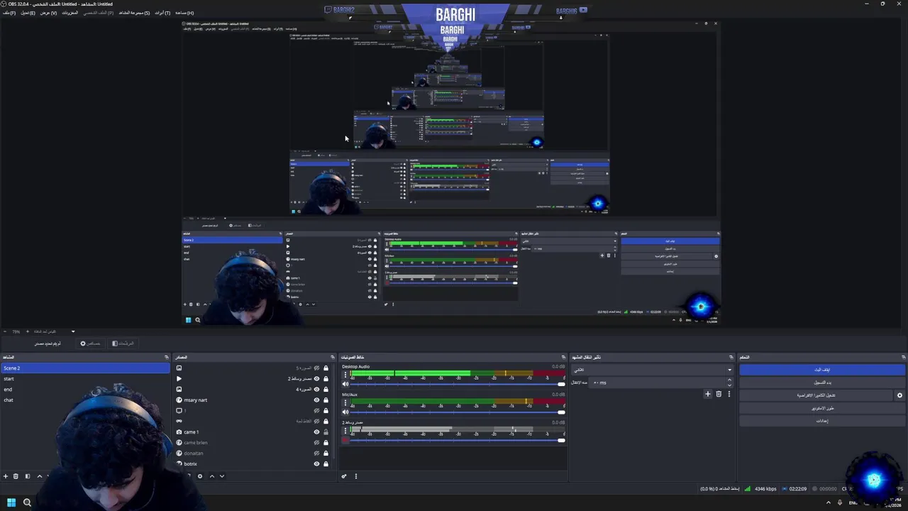Show hidden system tray icons chevron
This screenshot has width=908, height=511.
point(829,502)
